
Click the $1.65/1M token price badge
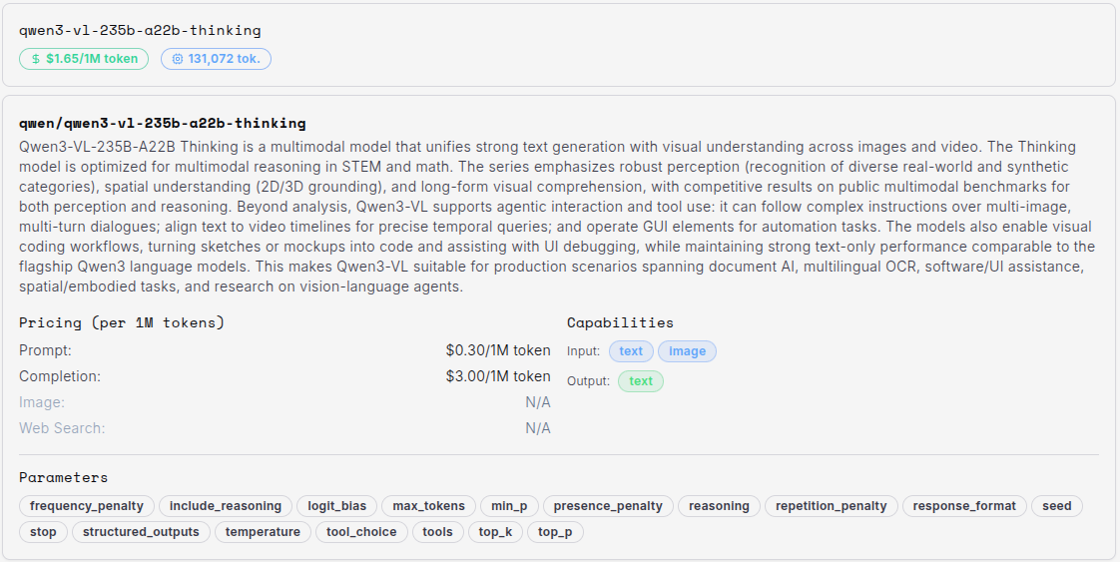coord(84,59)
